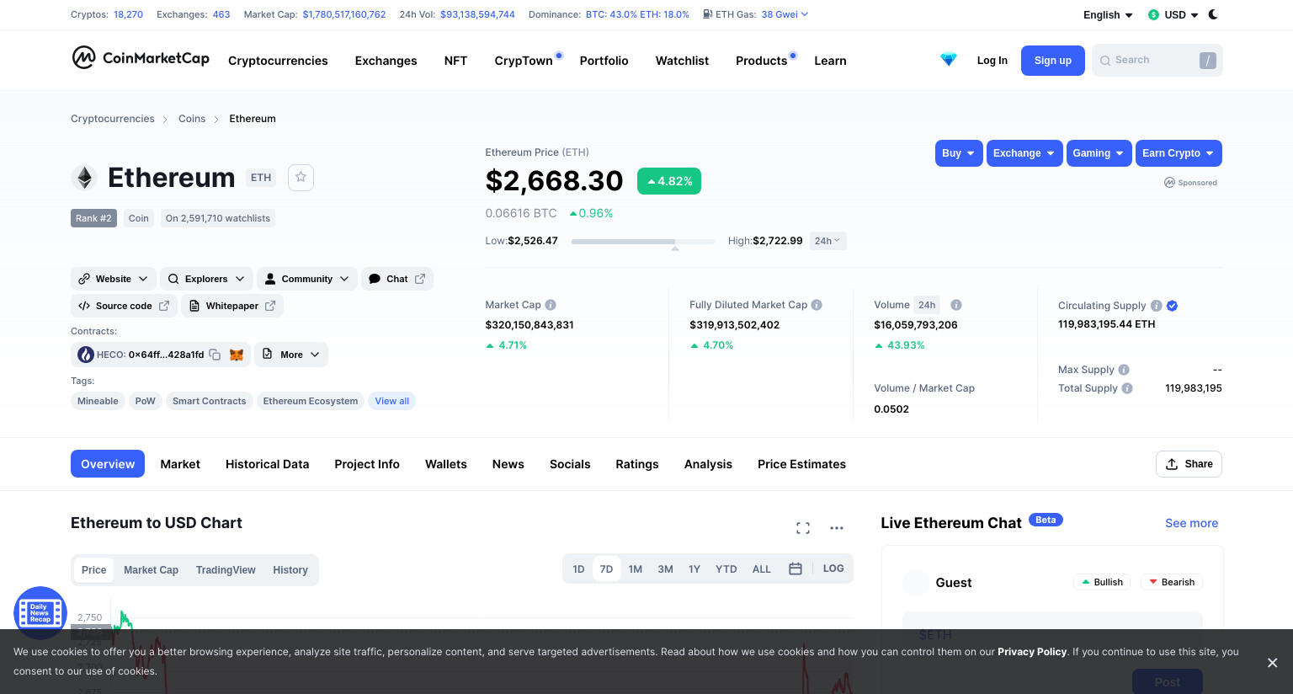The image size is (1293, 694).
Task: Expand the Explorers dropdown
Action: click(x=206, y=279)
